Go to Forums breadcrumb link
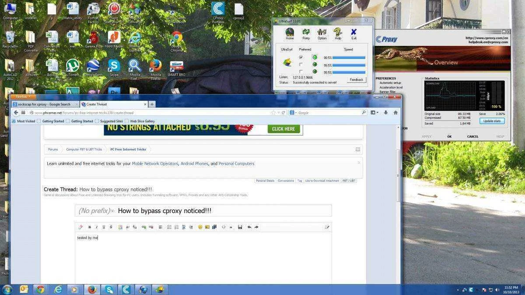This screenshot has height=295, width=525. [53, 149]
